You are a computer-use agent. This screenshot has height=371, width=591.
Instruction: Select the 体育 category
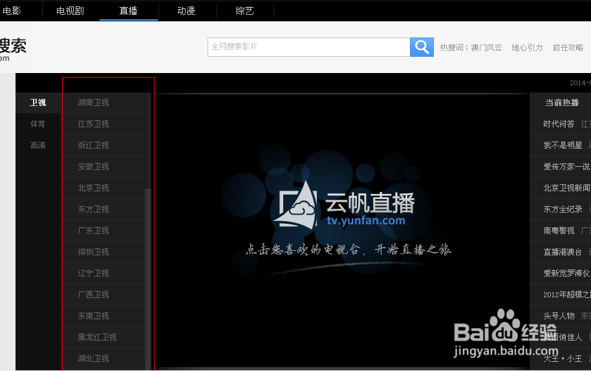(x=38, y=124)
